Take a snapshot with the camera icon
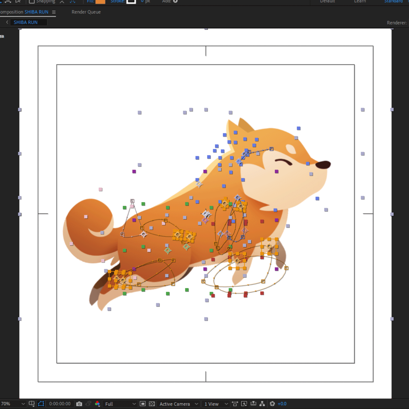 tap(79, 404)
